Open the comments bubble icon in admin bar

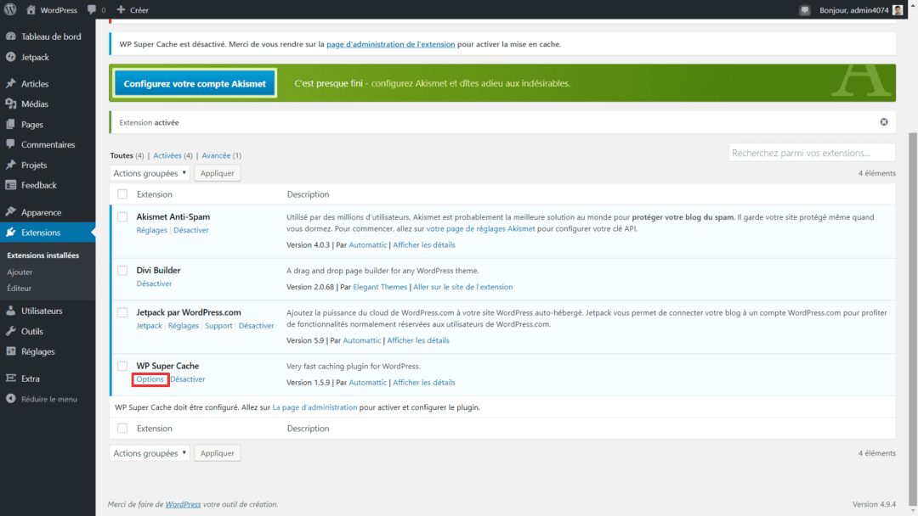[92, 9]
